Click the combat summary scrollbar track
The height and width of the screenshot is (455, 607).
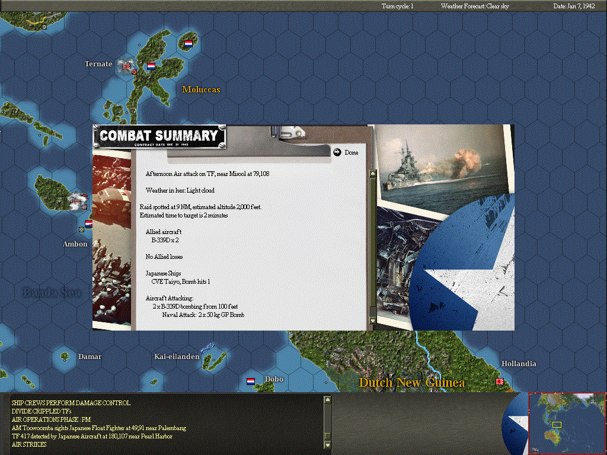373,247
